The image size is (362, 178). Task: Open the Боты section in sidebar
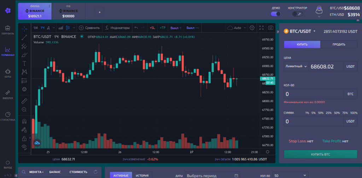[x=8, y=73]
